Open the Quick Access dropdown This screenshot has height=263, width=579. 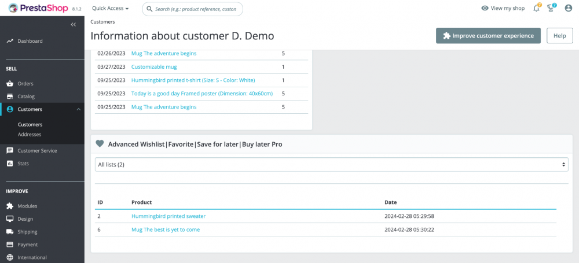click(x=110, y=9)
